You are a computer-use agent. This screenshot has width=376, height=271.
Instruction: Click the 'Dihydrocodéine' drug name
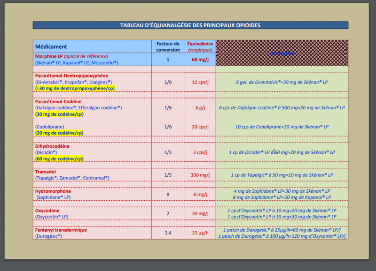pyautogui.click(x=52, y=146)
